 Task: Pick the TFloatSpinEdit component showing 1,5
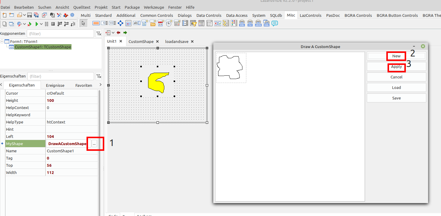(112, 23)
